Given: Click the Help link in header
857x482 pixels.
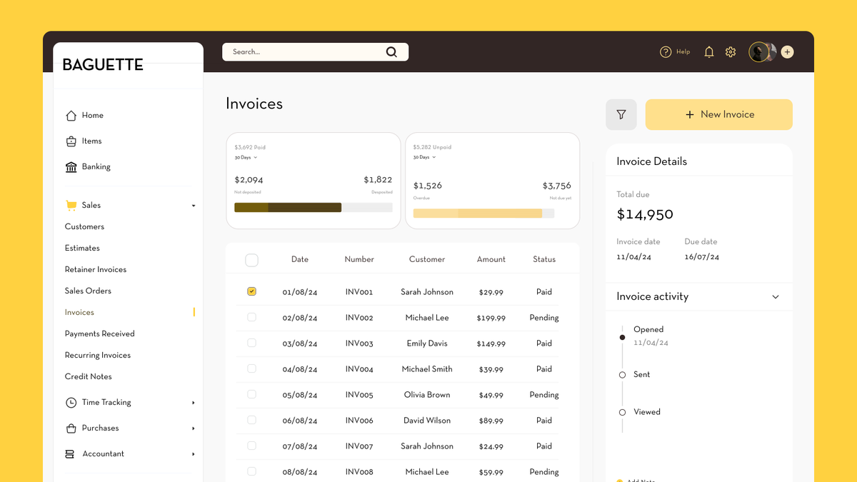Looking at the screenshot, I should pos(683,52).
